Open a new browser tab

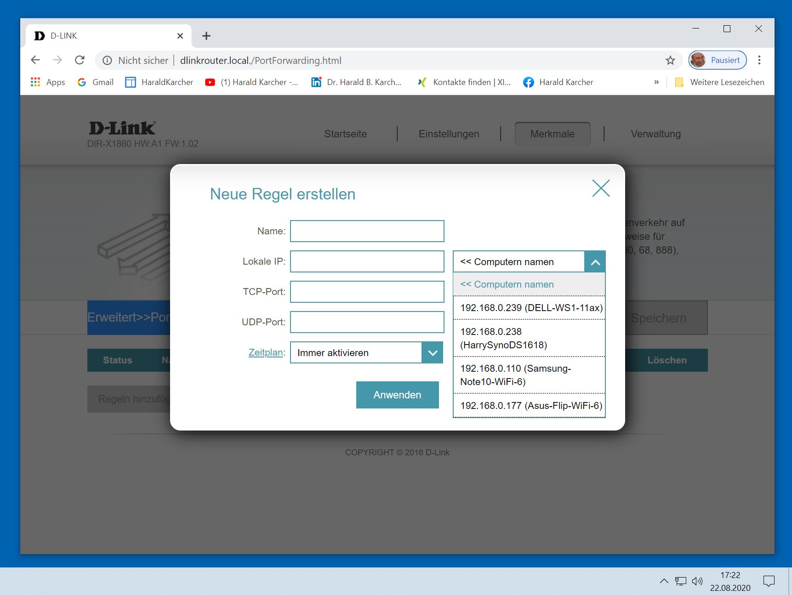click(x=206, y=36)
